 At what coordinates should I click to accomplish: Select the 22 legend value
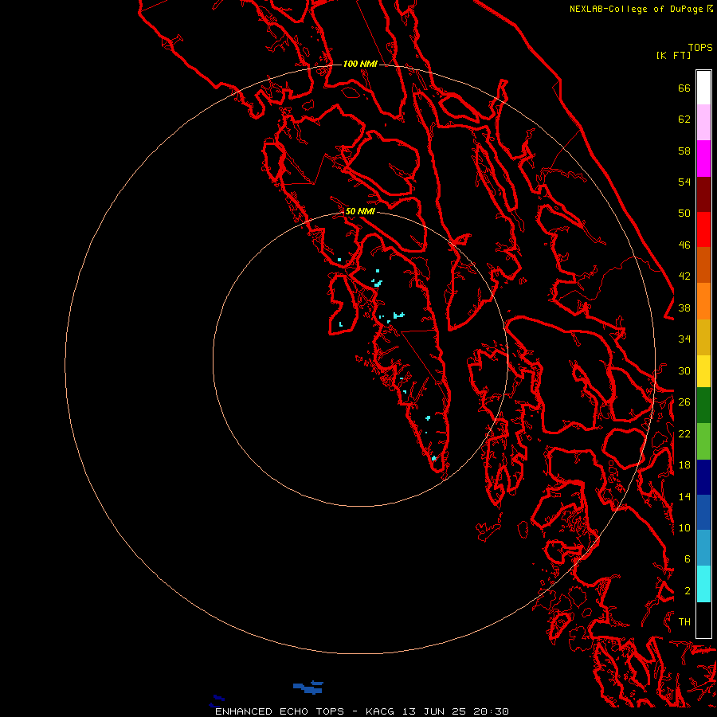(x=684, y=433)
